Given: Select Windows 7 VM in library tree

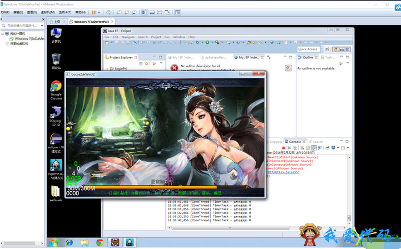Looking at the screenshot, I should pyautogui.click(x=29, y=39).
